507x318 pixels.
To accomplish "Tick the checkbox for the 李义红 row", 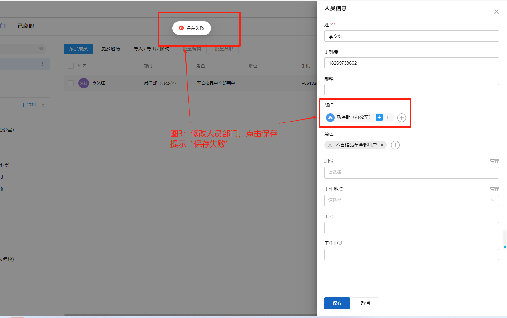I will [71, 83].
